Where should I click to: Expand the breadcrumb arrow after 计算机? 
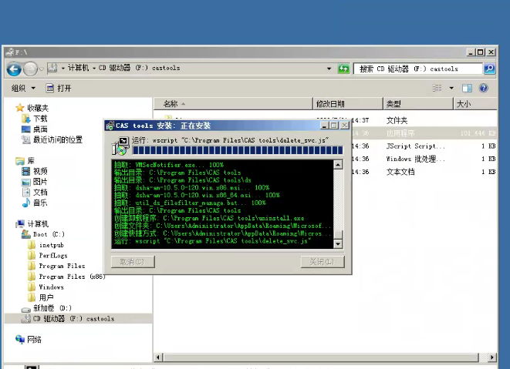(x=94, y=69)
